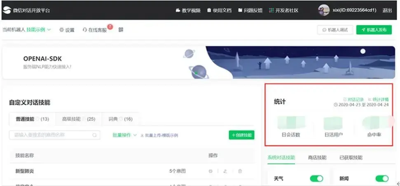Click the search magnifier icon
This screenshot has height=186, width=400.
pyautogui.click(x=95, y=135)
